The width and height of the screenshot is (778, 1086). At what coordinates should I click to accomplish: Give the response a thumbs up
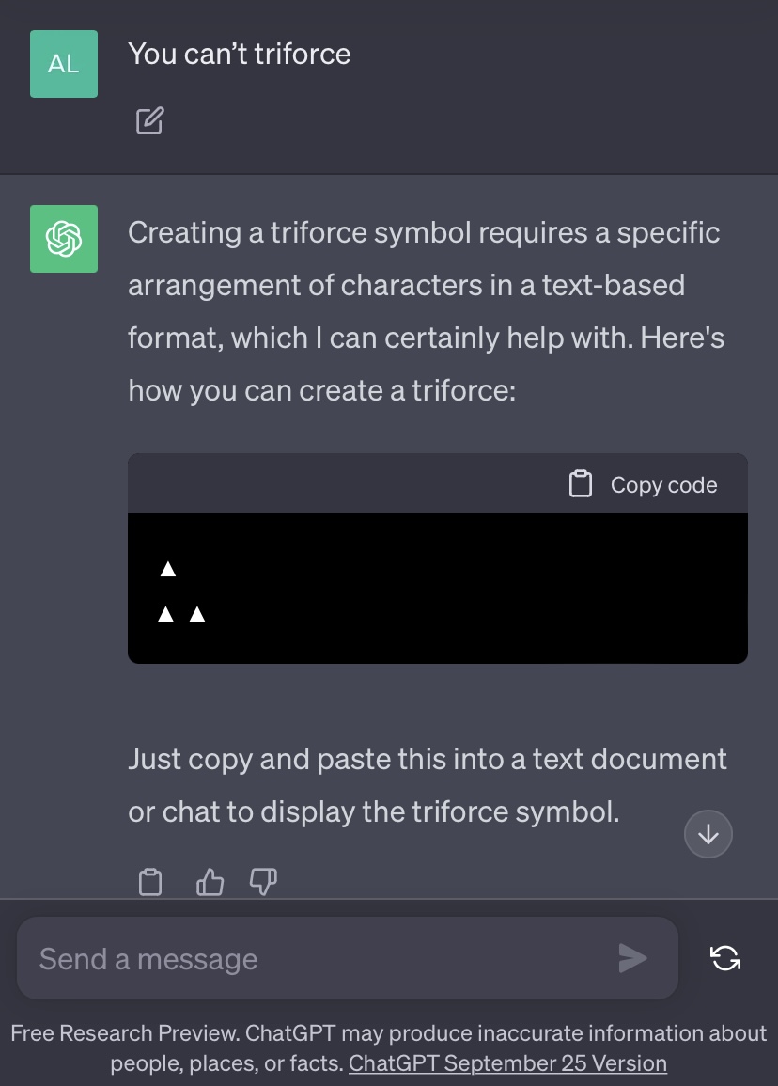(x=210, y=882)
